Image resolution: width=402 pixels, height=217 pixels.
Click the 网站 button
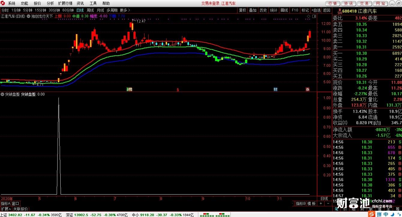(380, 3)
